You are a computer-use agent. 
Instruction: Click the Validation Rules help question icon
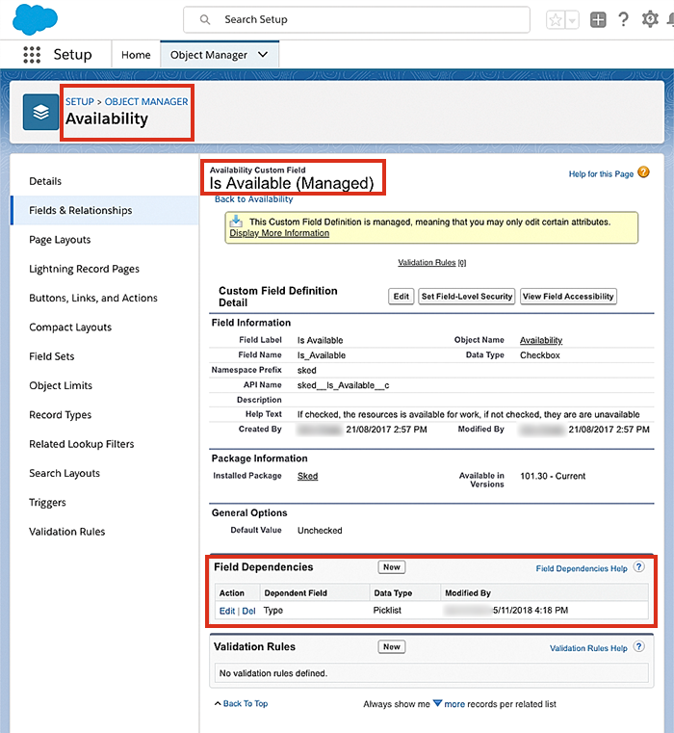(x=639, y=646)
